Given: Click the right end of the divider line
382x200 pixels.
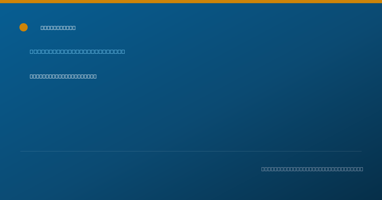Looking at the screenshot, I should click(361, 151).
